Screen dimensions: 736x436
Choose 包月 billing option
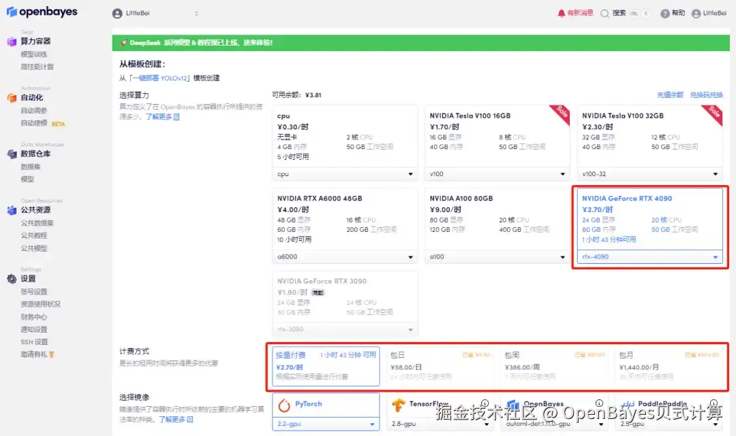669,366
